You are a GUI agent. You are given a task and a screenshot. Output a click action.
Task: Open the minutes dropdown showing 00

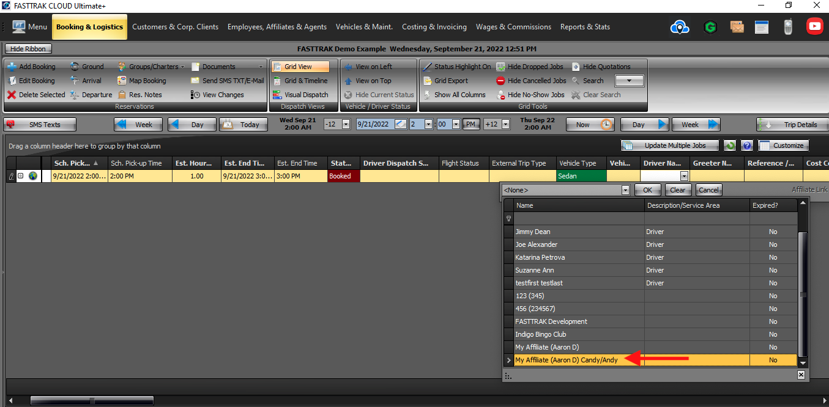point(456,124)
